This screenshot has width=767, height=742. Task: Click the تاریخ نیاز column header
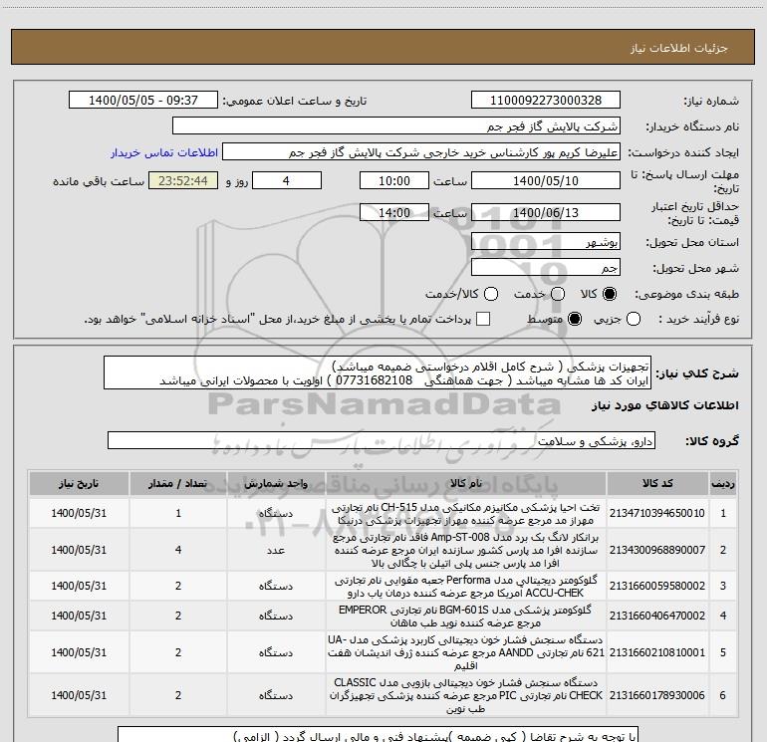click(79, 484)
